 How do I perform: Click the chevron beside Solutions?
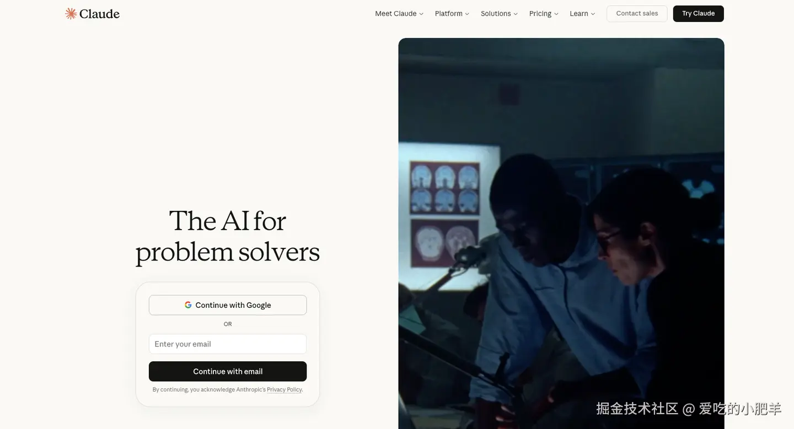[516, 14]
